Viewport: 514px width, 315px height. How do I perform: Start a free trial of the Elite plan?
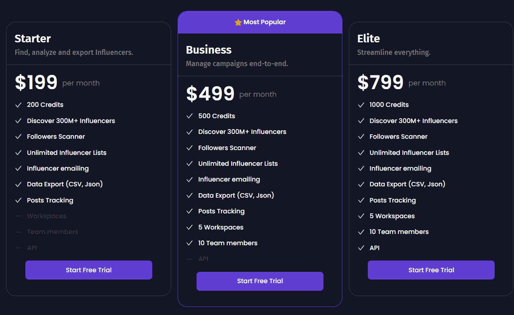[x=431, y=270]
